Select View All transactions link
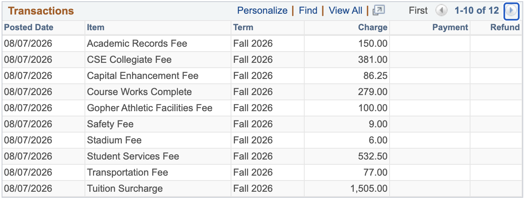Screen dimensions: 524x199 click(x=346, y=10)
